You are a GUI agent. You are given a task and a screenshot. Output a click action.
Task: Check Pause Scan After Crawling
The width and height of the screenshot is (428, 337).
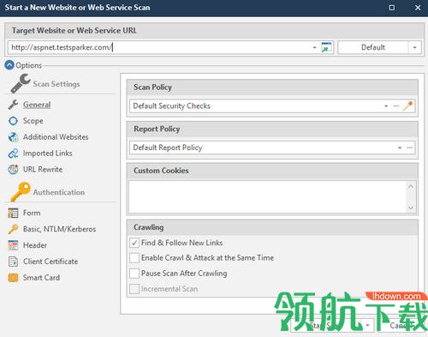click(x=134, y=274)
